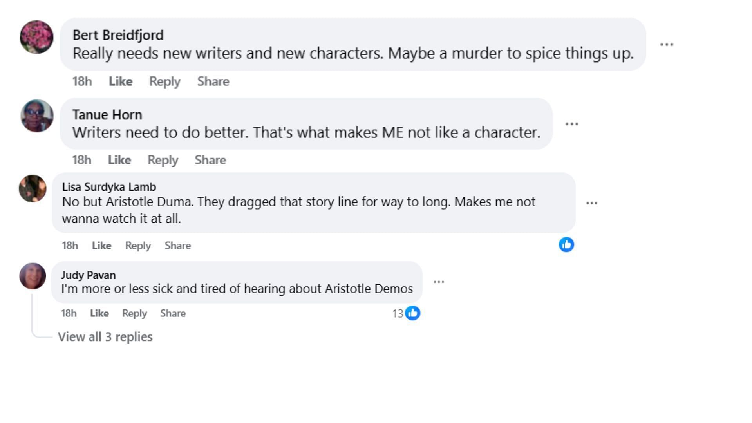Open Judy Pavan's profile name link

pyautogui.click(x=88, y=275)
